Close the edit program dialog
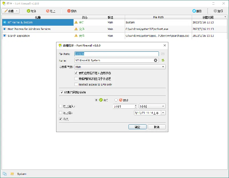 coord(165,45)
